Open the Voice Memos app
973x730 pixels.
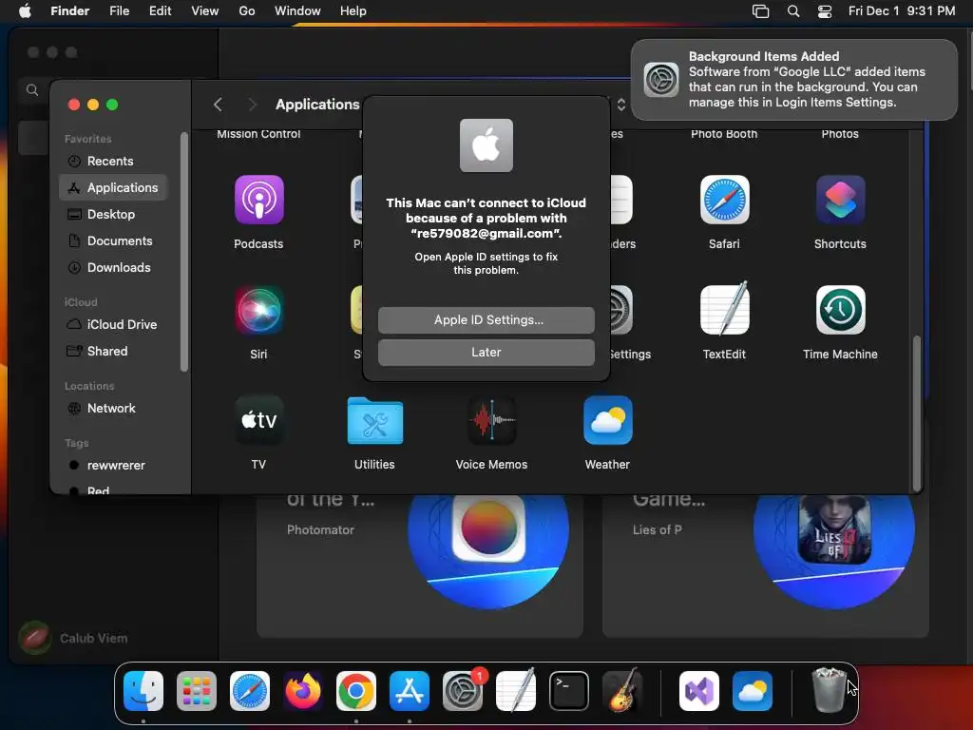491,420
